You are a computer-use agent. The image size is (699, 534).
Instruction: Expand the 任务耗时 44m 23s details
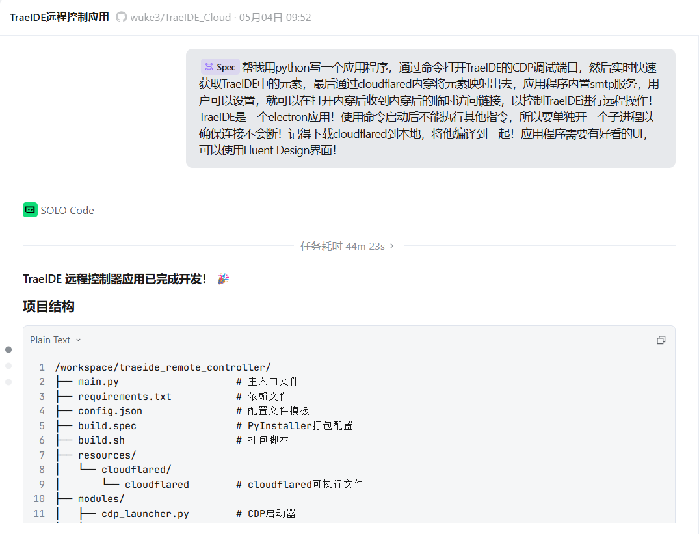click(x=347, y=246)
